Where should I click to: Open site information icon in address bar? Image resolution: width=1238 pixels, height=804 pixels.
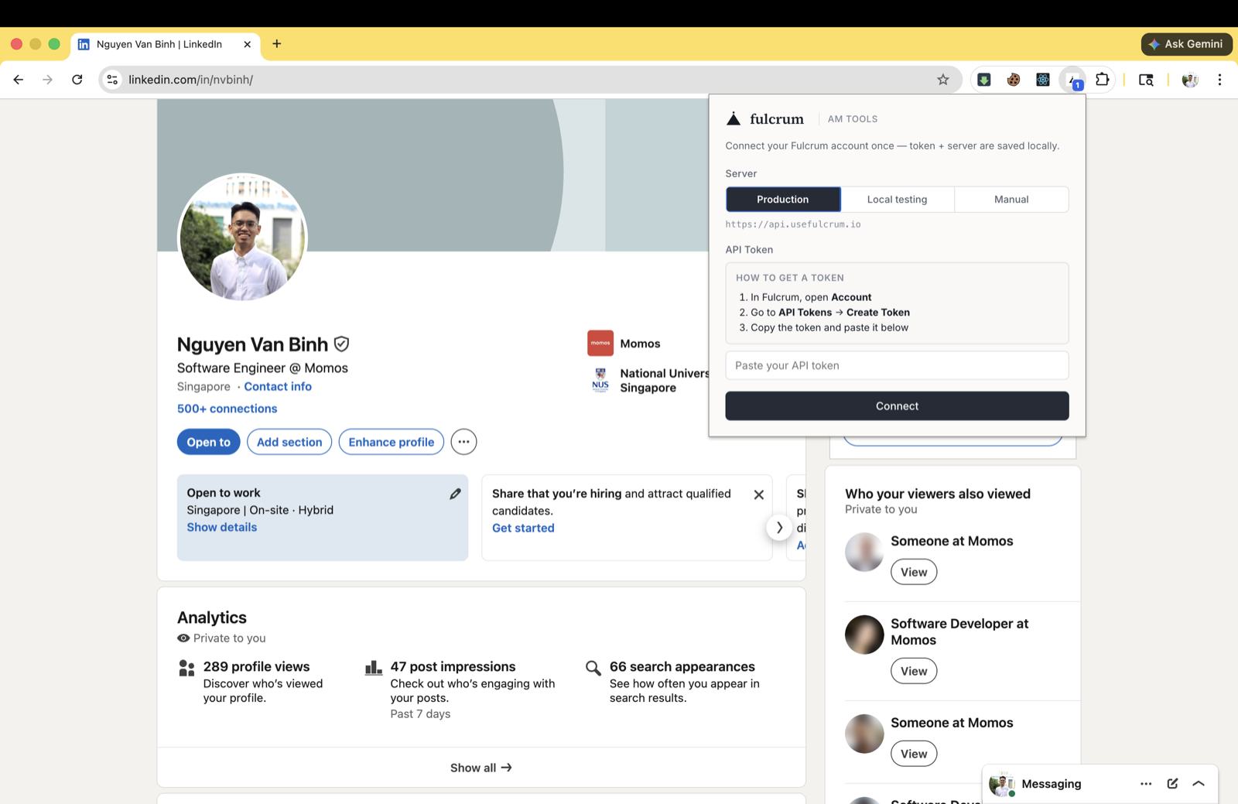113,80
